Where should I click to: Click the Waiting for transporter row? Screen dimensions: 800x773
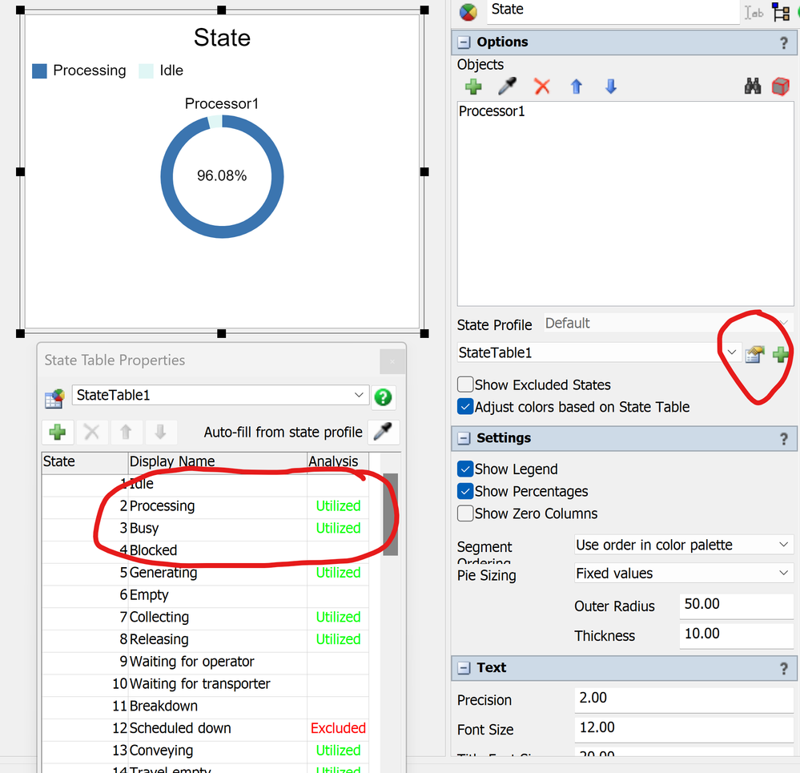coord(205,684)
